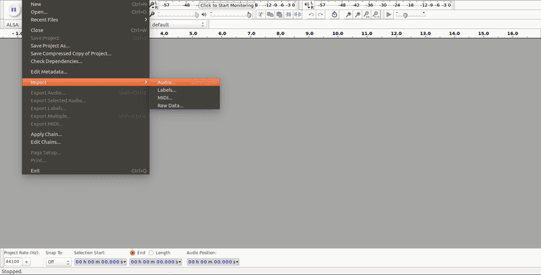This screenshot has height=275, width=541.
Task: Click the Pause playback button
Action: (14, 10)
